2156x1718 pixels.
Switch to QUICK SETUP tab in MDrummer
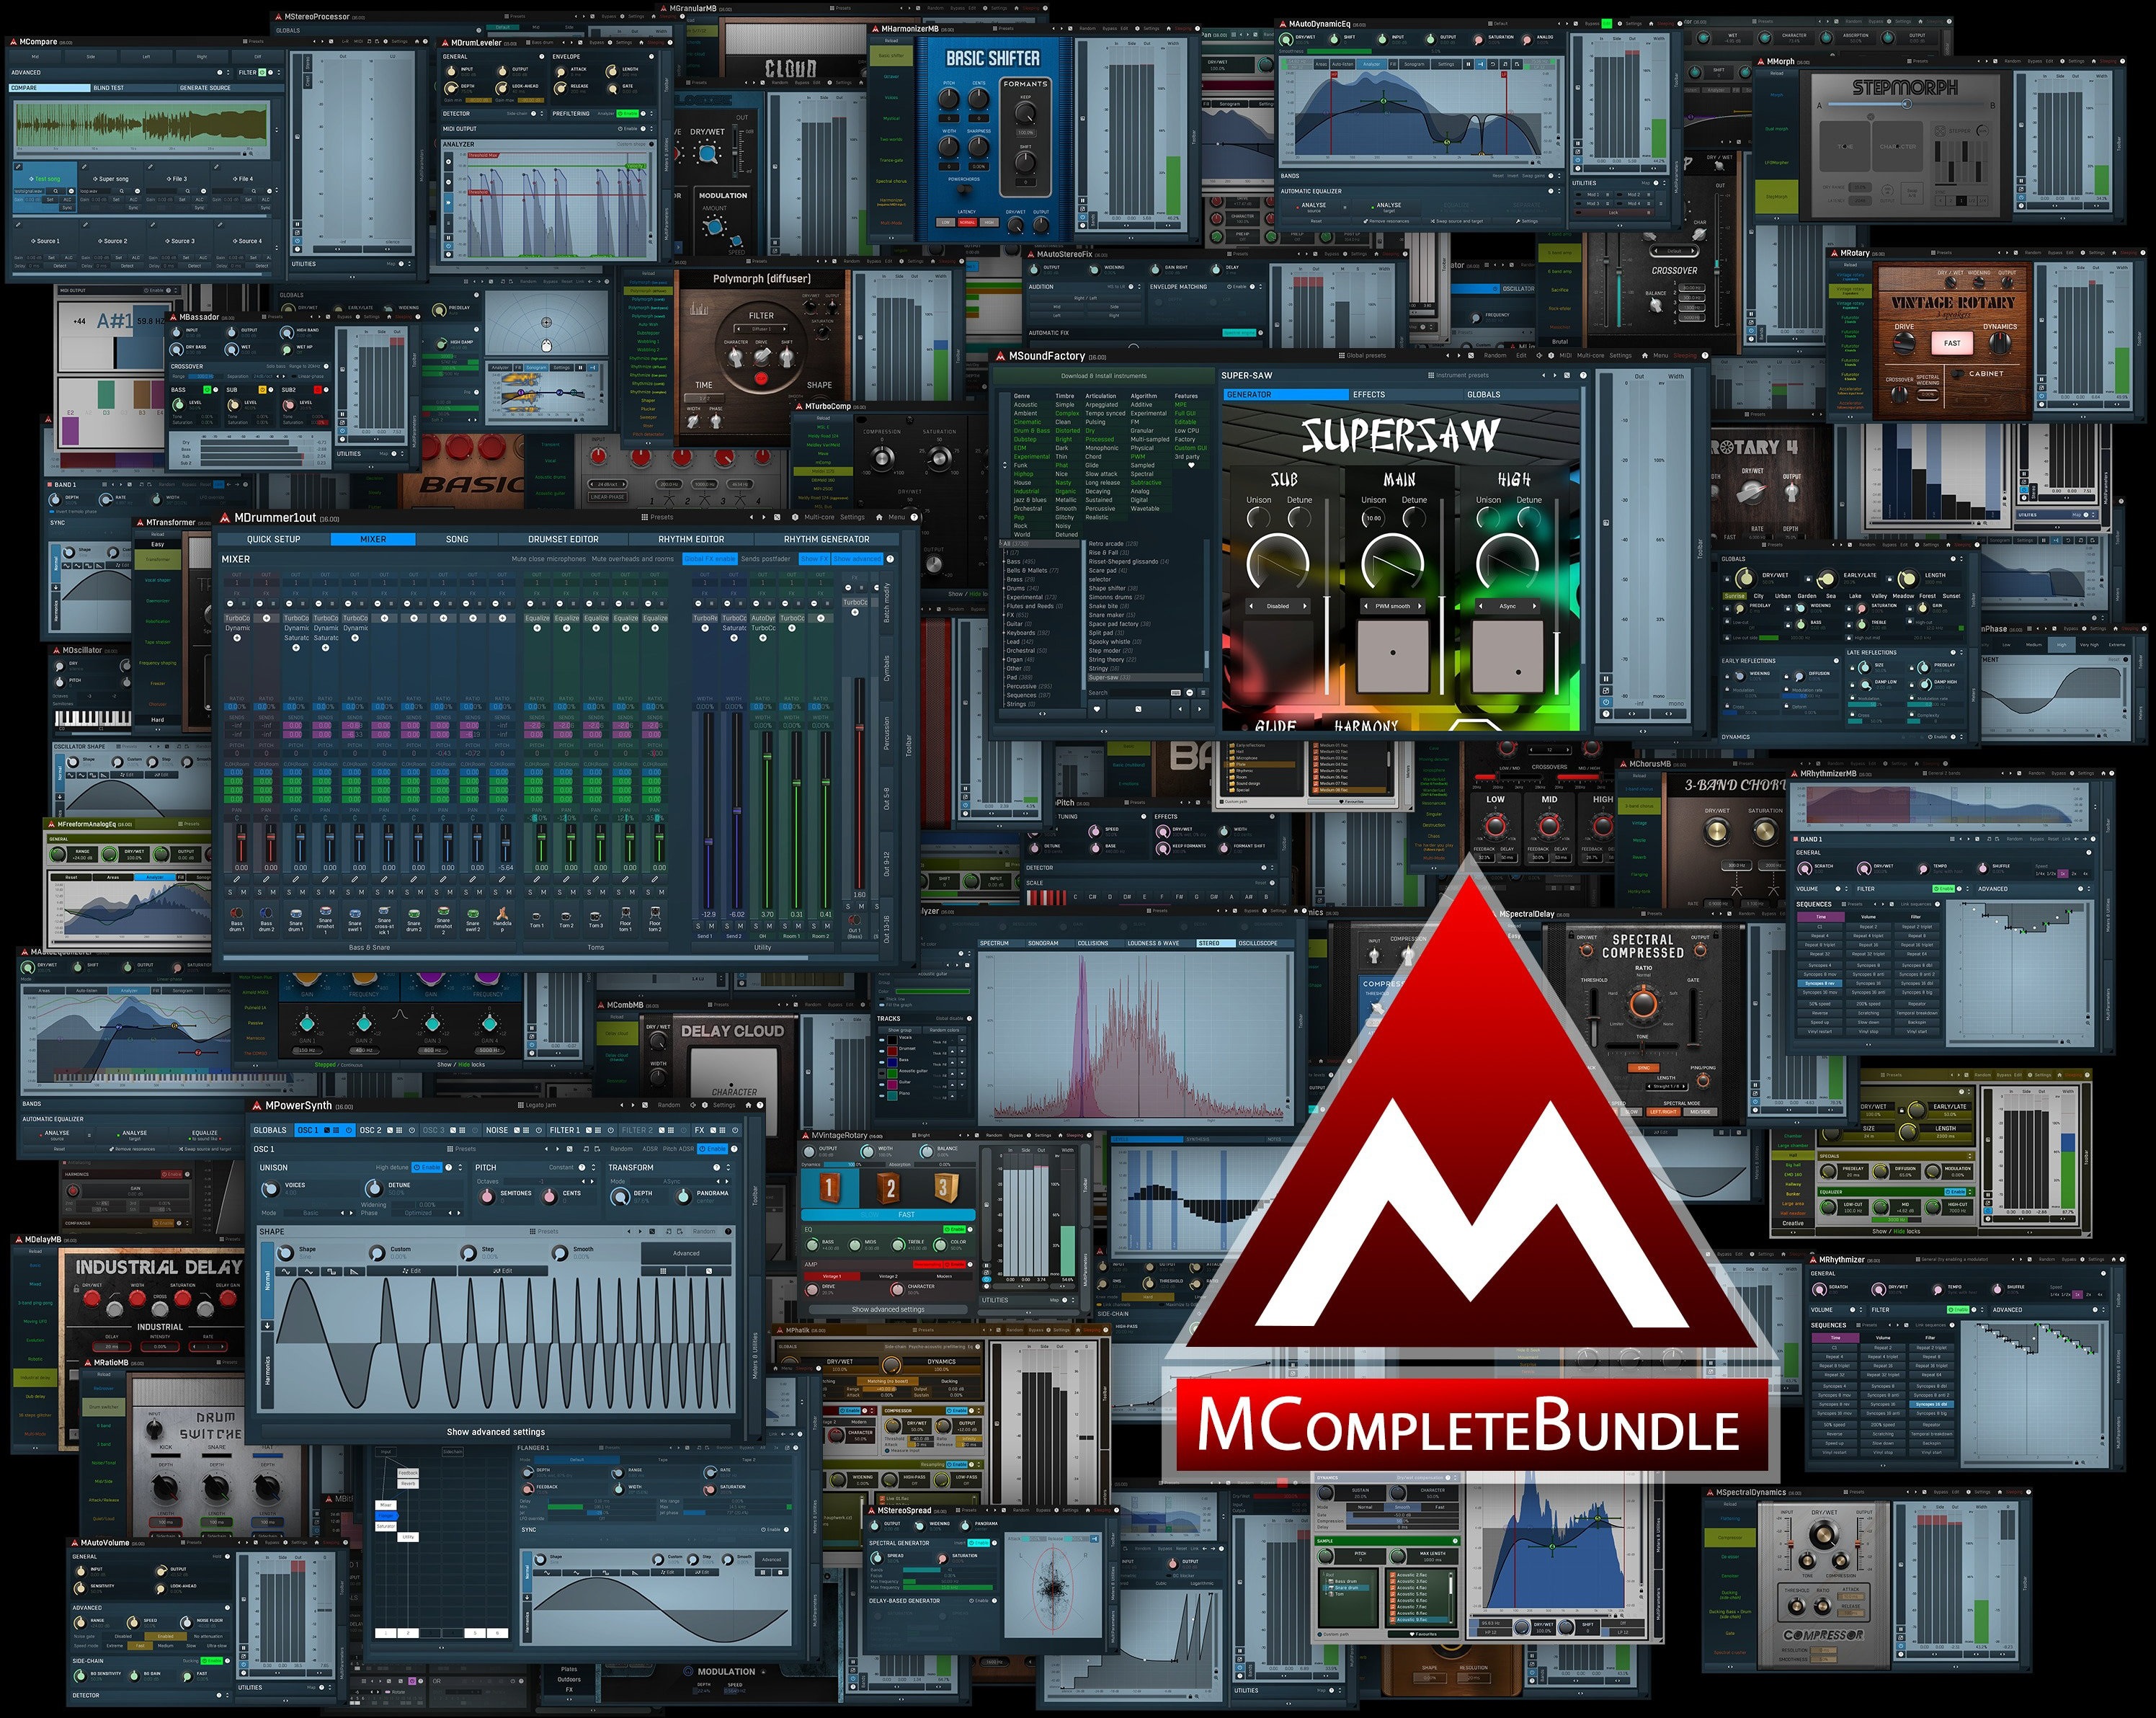coord(274,539)
